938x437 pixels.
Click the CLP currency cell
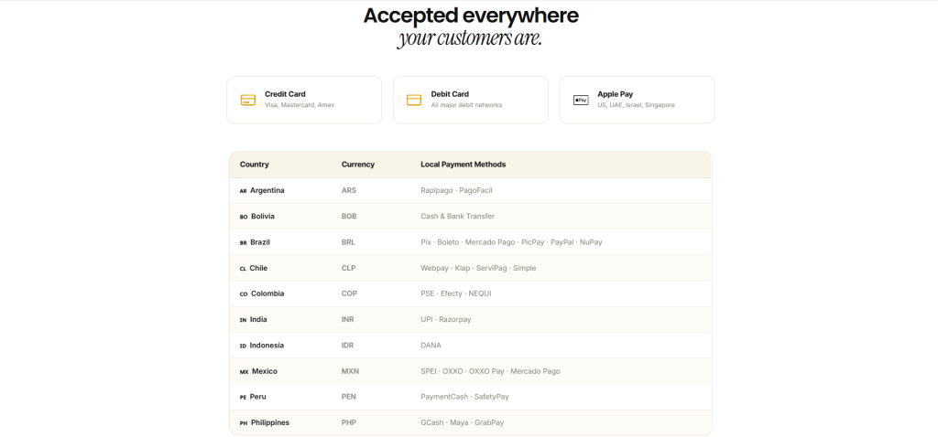(349, 268)
